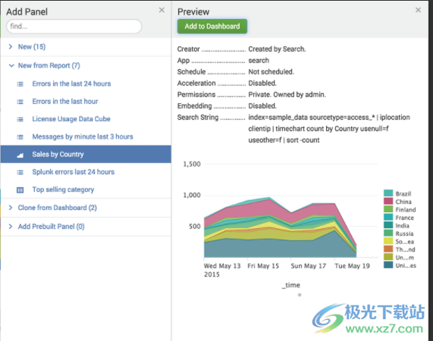Click the _time axis title

click(291, 285)
